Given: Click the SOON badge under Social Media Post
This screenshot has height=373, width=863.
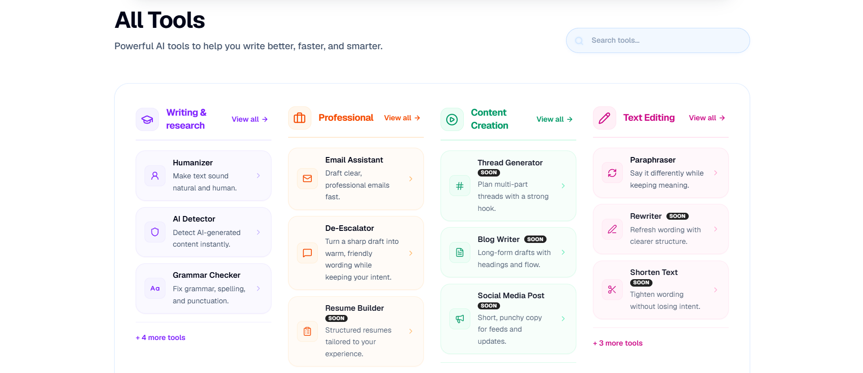Looking at the screenshot, I should 489,306.
